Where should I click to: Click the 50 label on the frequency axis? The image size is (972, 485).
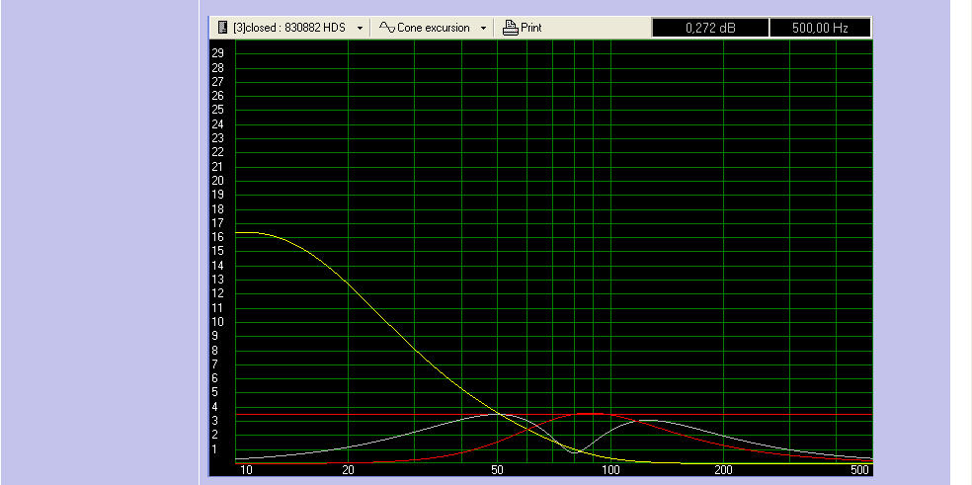[498, 470]
